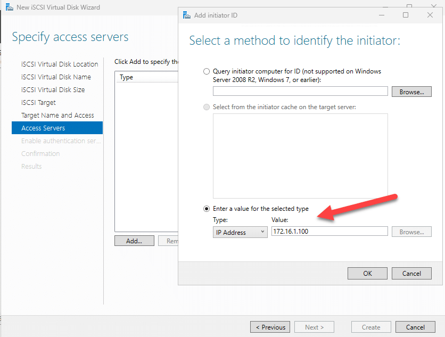Click the Value field containing 172.16.1.100
The image size is (445, 337).
(329, 231)
